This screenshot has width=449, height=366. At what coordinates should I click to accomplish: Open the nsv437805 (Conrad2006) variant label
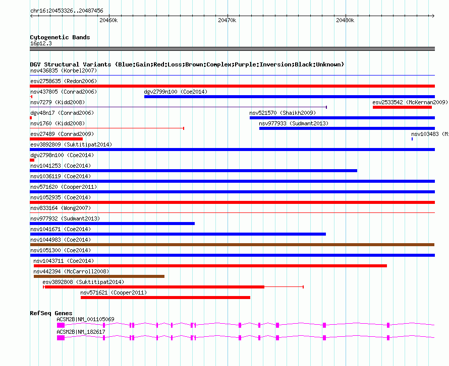click(64, 92)
